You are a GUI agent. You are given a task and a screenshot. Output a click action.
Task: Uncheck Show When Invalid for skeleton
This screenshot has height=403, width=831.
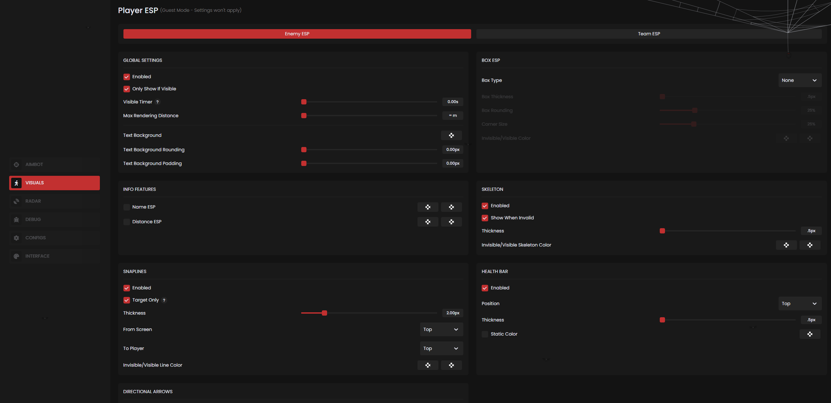point(485,218)
